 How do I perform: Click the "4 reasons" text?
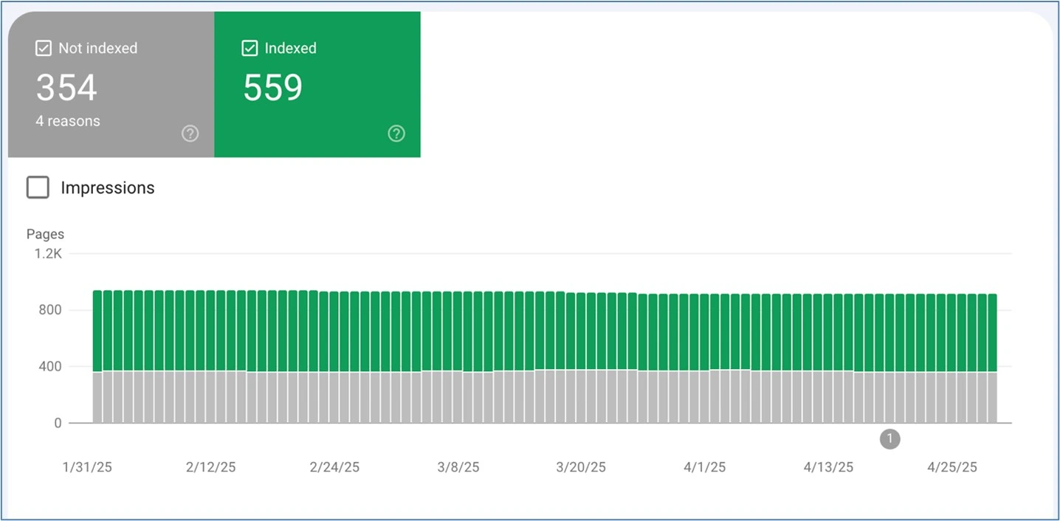coord(68,121)
